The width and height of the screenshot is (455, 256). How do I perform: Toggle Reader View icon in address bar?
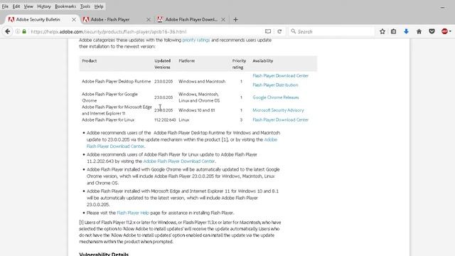click(x=268, y=31)
